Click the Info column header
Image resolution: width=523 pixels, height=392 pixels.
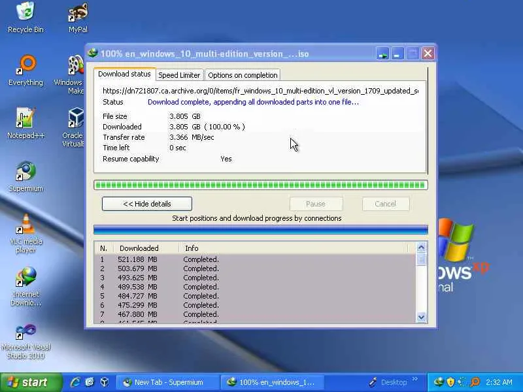pos(293,248)
